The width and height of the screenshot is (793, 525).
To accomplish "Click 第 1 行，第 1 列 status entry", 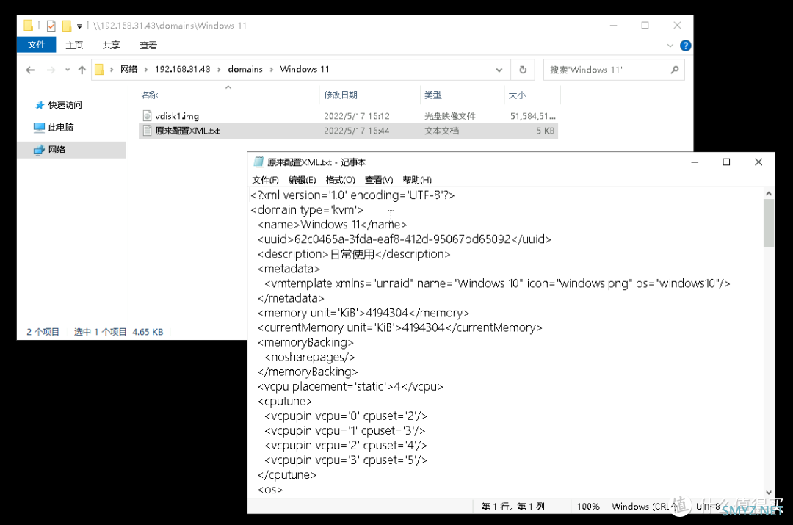I will point(513,507).
